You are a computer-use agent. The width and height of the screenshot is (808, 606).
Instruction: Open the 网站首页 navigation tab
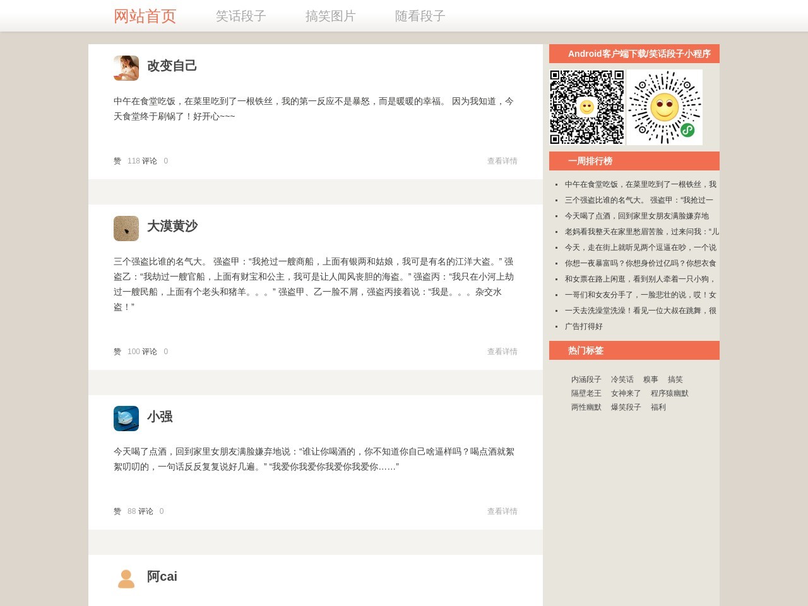[x=145, y=16]
